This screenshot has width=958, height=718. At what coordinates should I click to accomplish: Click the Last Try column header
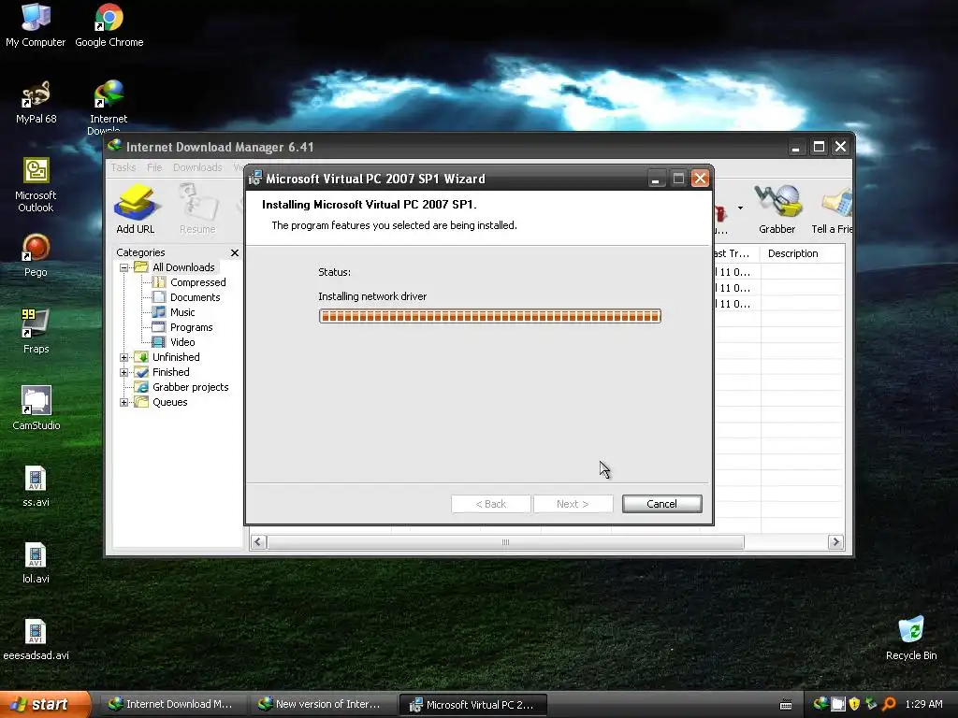pos(736,253)
